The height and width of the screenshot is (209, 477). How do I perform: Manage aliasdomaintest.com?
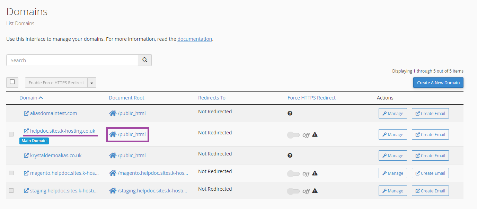pos(392,113)
